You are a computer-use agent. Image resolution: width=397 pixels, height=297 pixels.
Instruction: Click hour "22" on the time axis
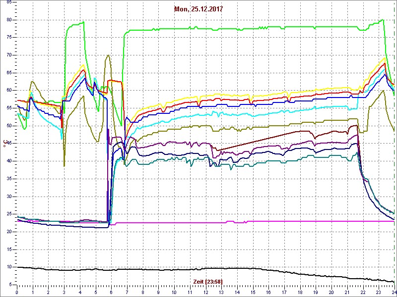click(363, 292)
